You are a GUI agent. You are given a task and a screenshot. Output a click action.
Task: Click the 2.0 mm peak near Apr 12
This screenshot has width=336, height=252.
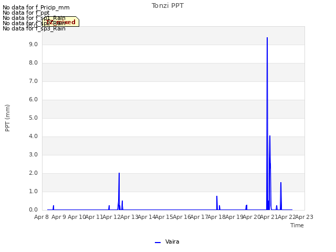coord(119,173)
